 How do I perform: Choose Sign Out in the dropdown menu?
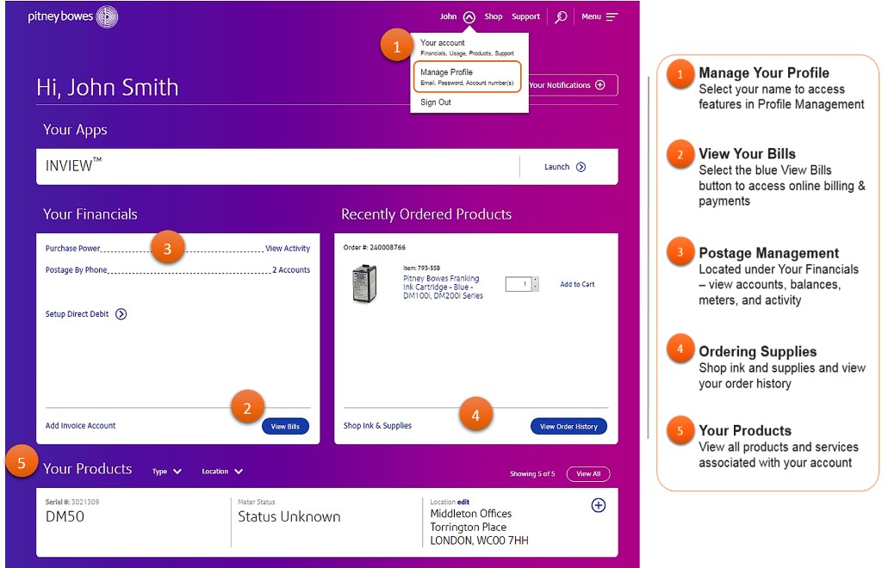(435, 102)
